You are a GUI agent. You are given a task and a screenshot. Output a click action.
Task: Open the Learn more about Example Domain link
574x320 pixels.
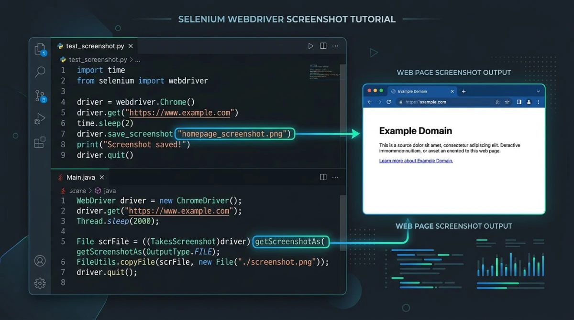[x=416, y=161]
